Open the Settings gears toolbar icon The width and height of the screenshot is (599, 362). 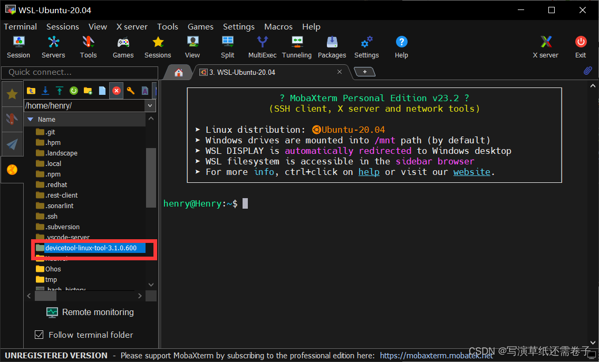[367, 47]
